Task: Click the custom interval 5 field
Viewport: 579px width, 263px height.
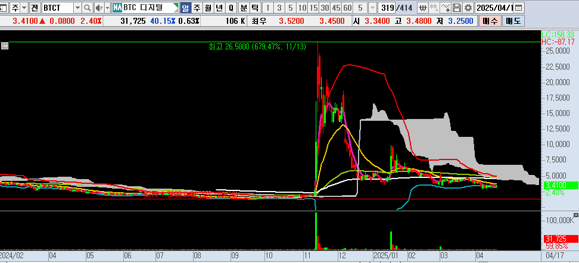Action: coord(361,7)
